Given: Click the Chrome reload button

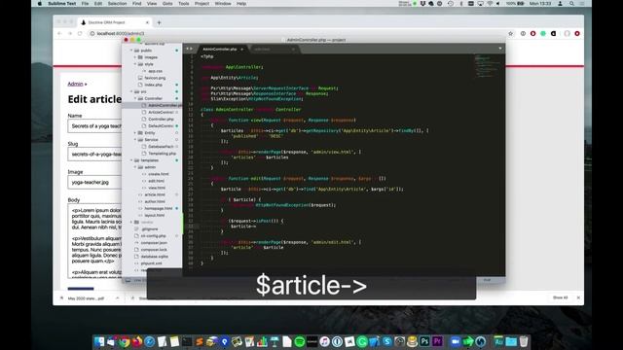Looking at the screenshot, I should tap(80, 34).
